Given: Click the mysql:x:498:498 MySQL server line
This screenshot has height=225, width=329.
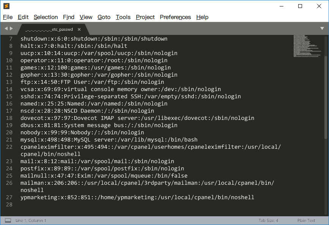Looking at the screenshot, I should [109, 140].
